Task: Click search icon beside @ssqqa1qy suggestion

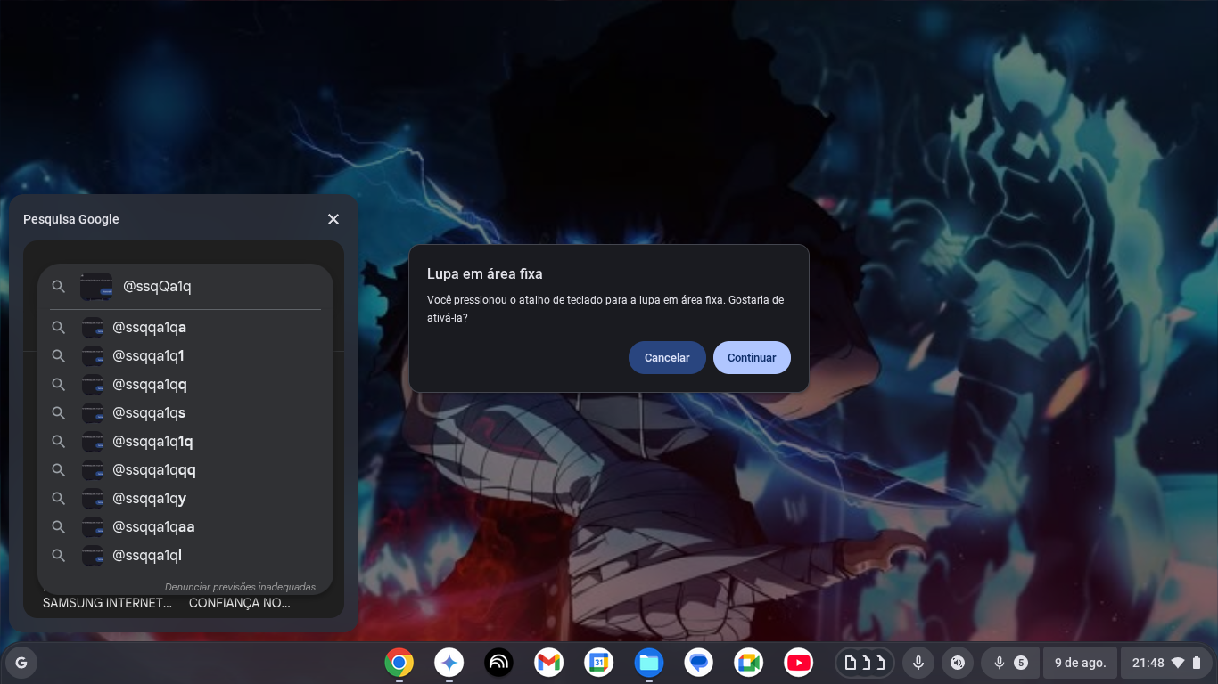Action: [x=59, y=498]
